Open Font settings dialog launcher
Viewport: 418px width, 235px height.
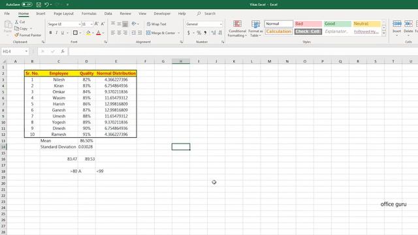[106, 42]
